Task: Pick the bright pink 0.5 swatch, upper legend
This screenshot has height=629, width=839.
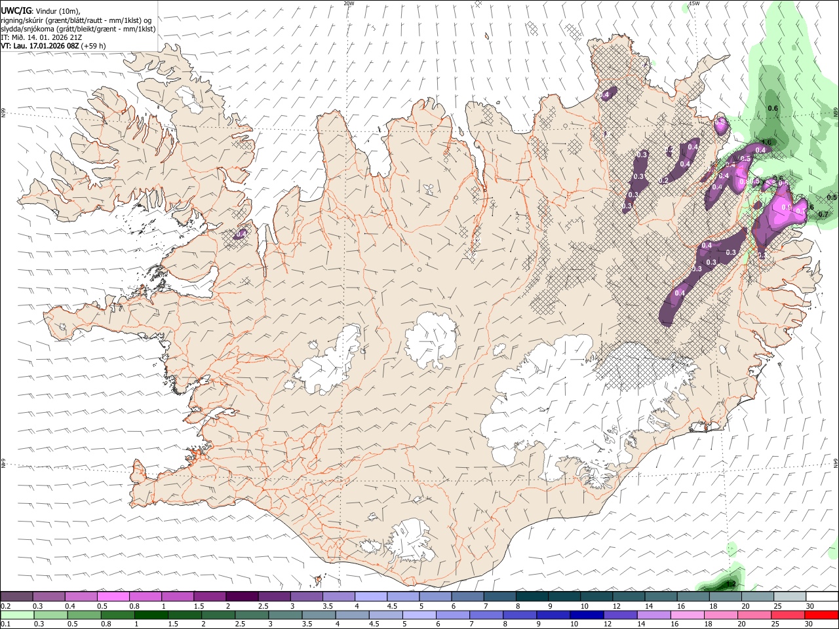Action: point(113,596)
